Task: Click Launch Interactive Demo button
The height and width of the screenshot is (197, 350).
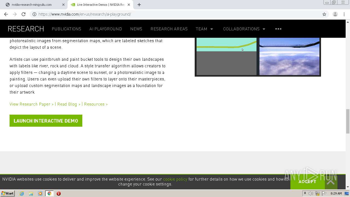Action: [x=46, y=121]
